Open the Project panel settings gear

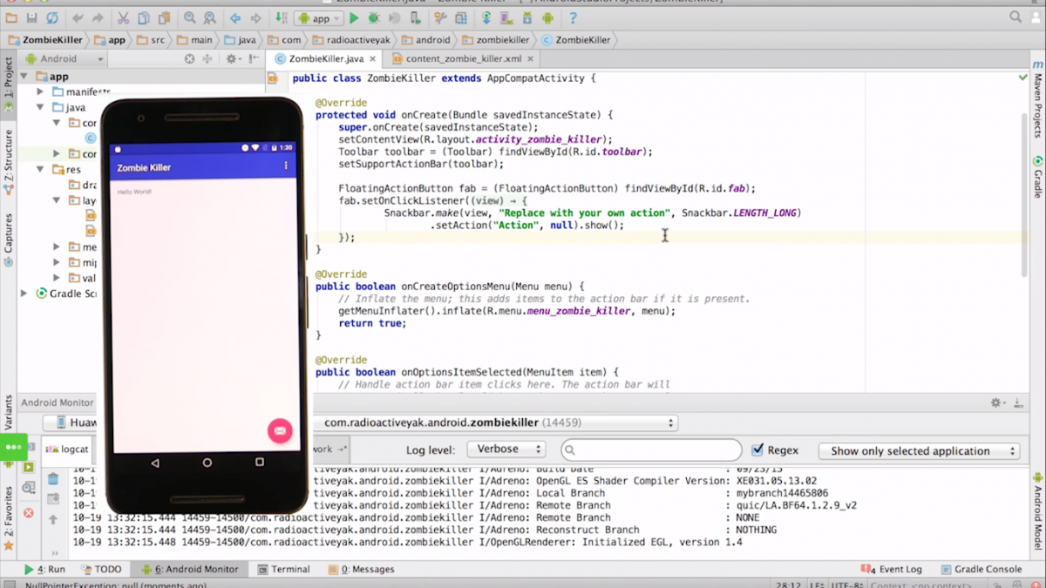click(x=232, y=59)
